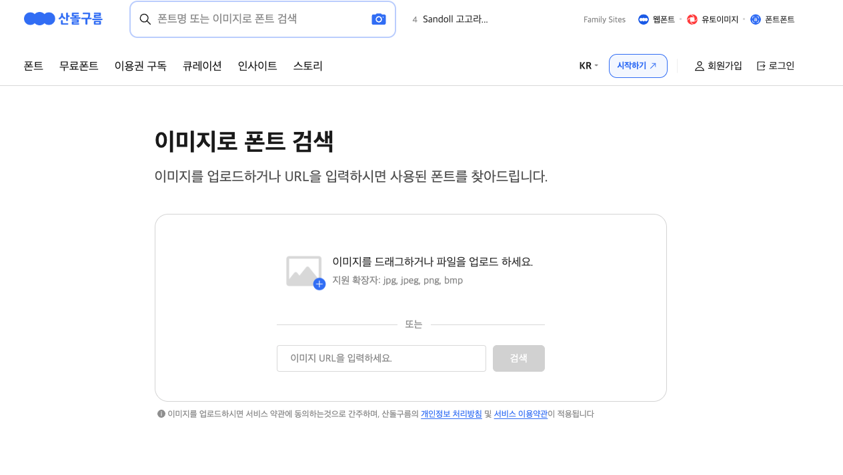Click the 폰트폰트 family site icon

pyautogui.click(x=756, y=19)
